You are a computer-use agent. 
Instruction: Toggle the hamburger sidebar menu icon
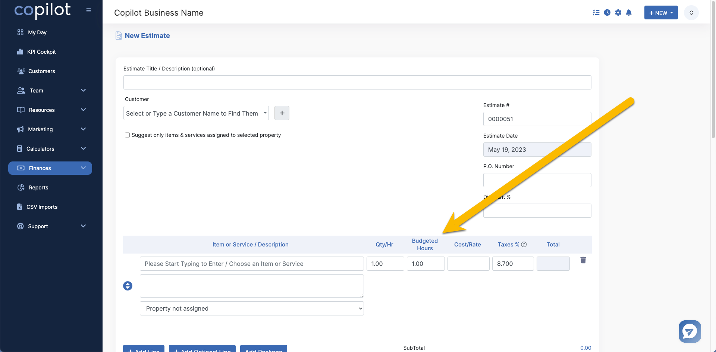[x=88, y=10]
